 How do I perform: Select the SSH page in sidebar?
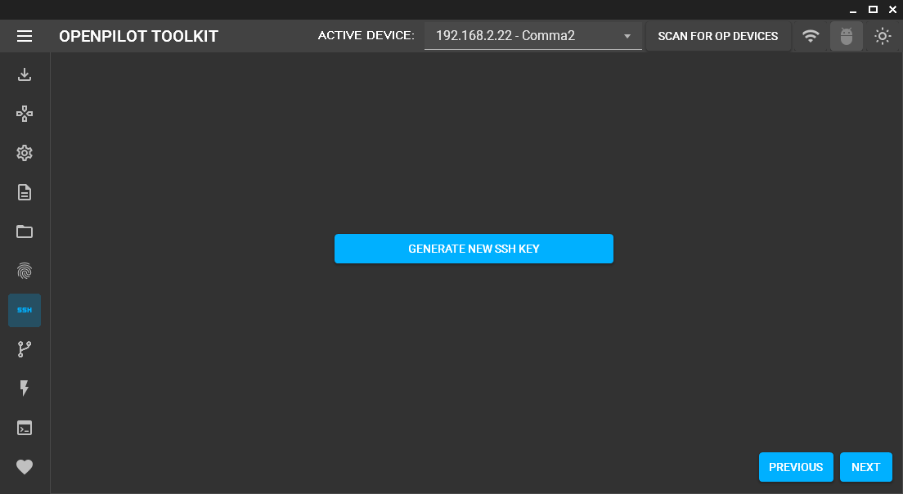(x=25, y=310)
